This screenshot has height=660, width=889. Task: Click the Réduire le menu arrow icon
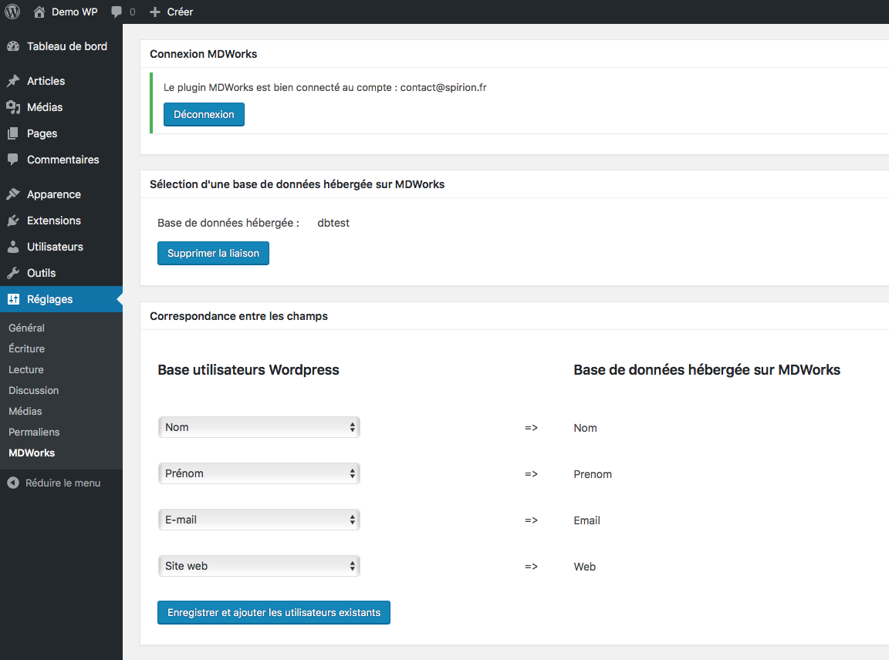[x=13, y=483]
